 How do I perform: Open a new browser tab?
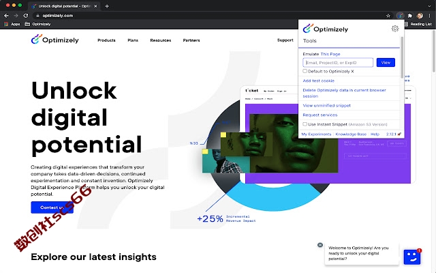(x=107, y=6)
